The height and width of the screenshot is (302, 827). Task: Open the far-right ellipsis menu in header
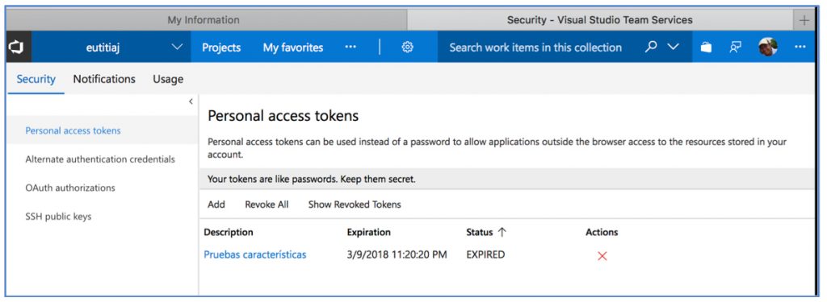[x=800, y=48]
